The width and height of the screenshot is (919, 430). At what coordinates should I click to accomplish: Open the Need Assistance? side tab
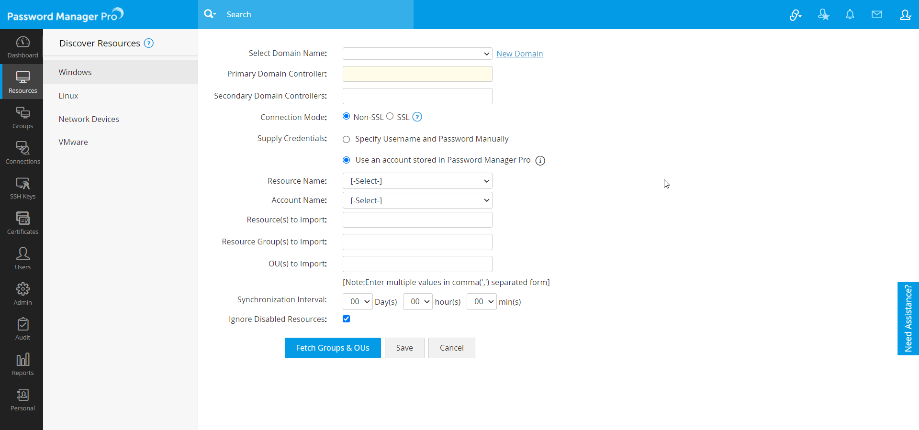pyautogui.click(x=908, y=319)
